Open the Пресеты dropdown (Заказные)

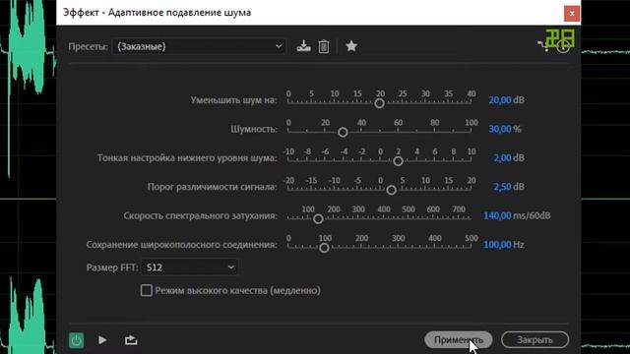coord(199,46)
